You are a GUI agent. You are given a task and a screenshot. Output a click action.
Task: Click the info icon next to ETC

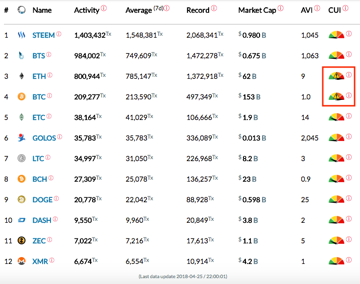[49, 117]
